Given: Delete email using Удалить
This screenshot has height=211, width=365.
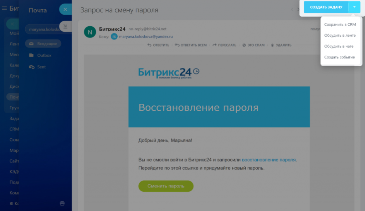Looking at the screenshot, I should pyautogui.click(x=281, y=45).
